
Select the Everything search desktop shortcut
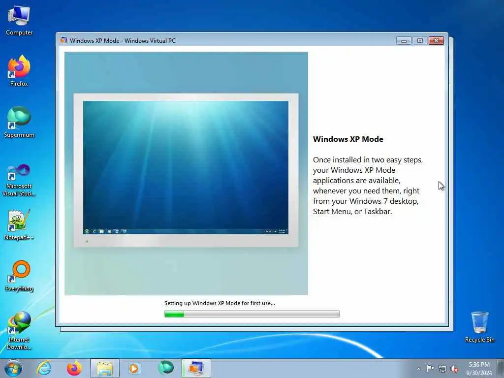19,276
